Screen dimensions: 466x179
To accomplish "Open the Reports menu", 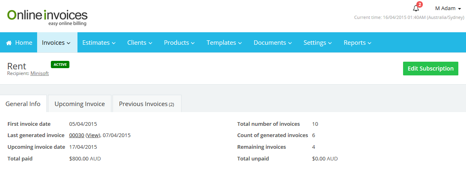I will pos(357,43).
